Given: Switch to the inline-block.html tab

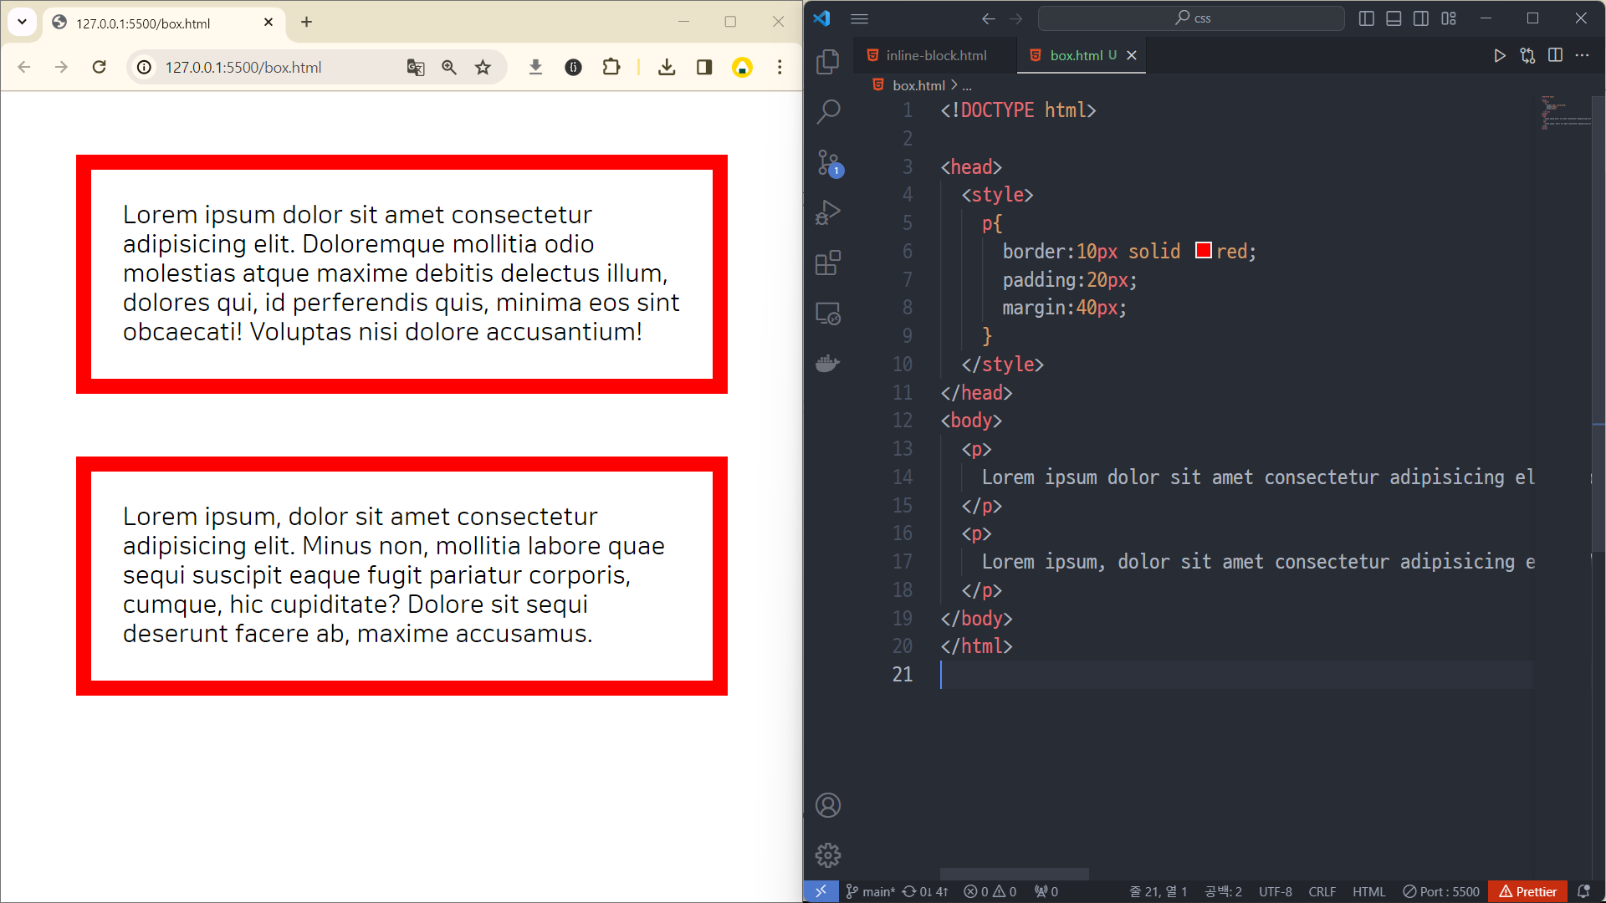Looking at the screenshot, I should (x=935, y=55).
